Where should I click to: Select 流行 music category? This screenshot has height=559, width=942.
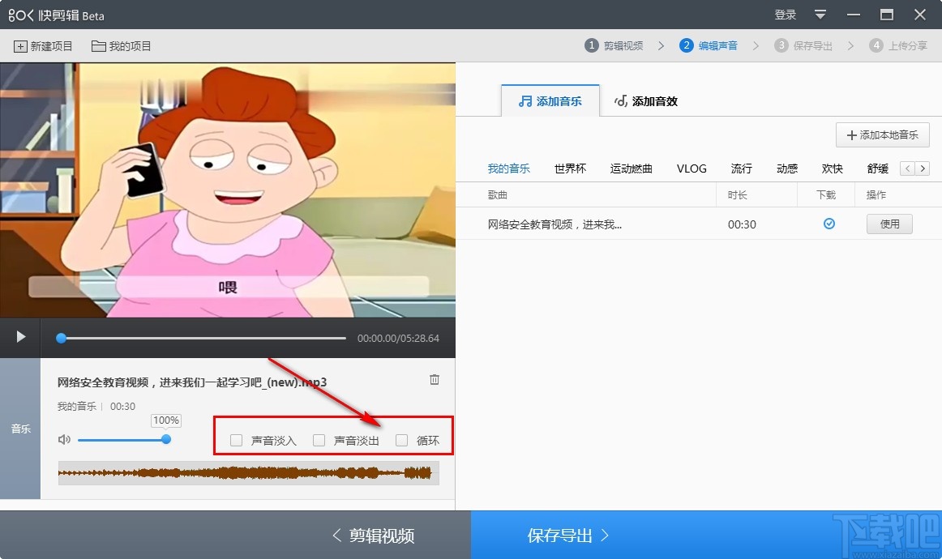click(741, 169)
